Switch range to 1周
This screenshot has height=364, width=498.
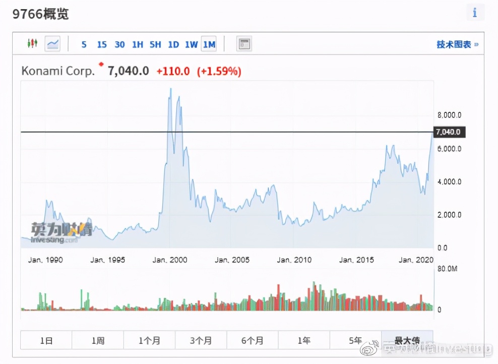point(98,340)
